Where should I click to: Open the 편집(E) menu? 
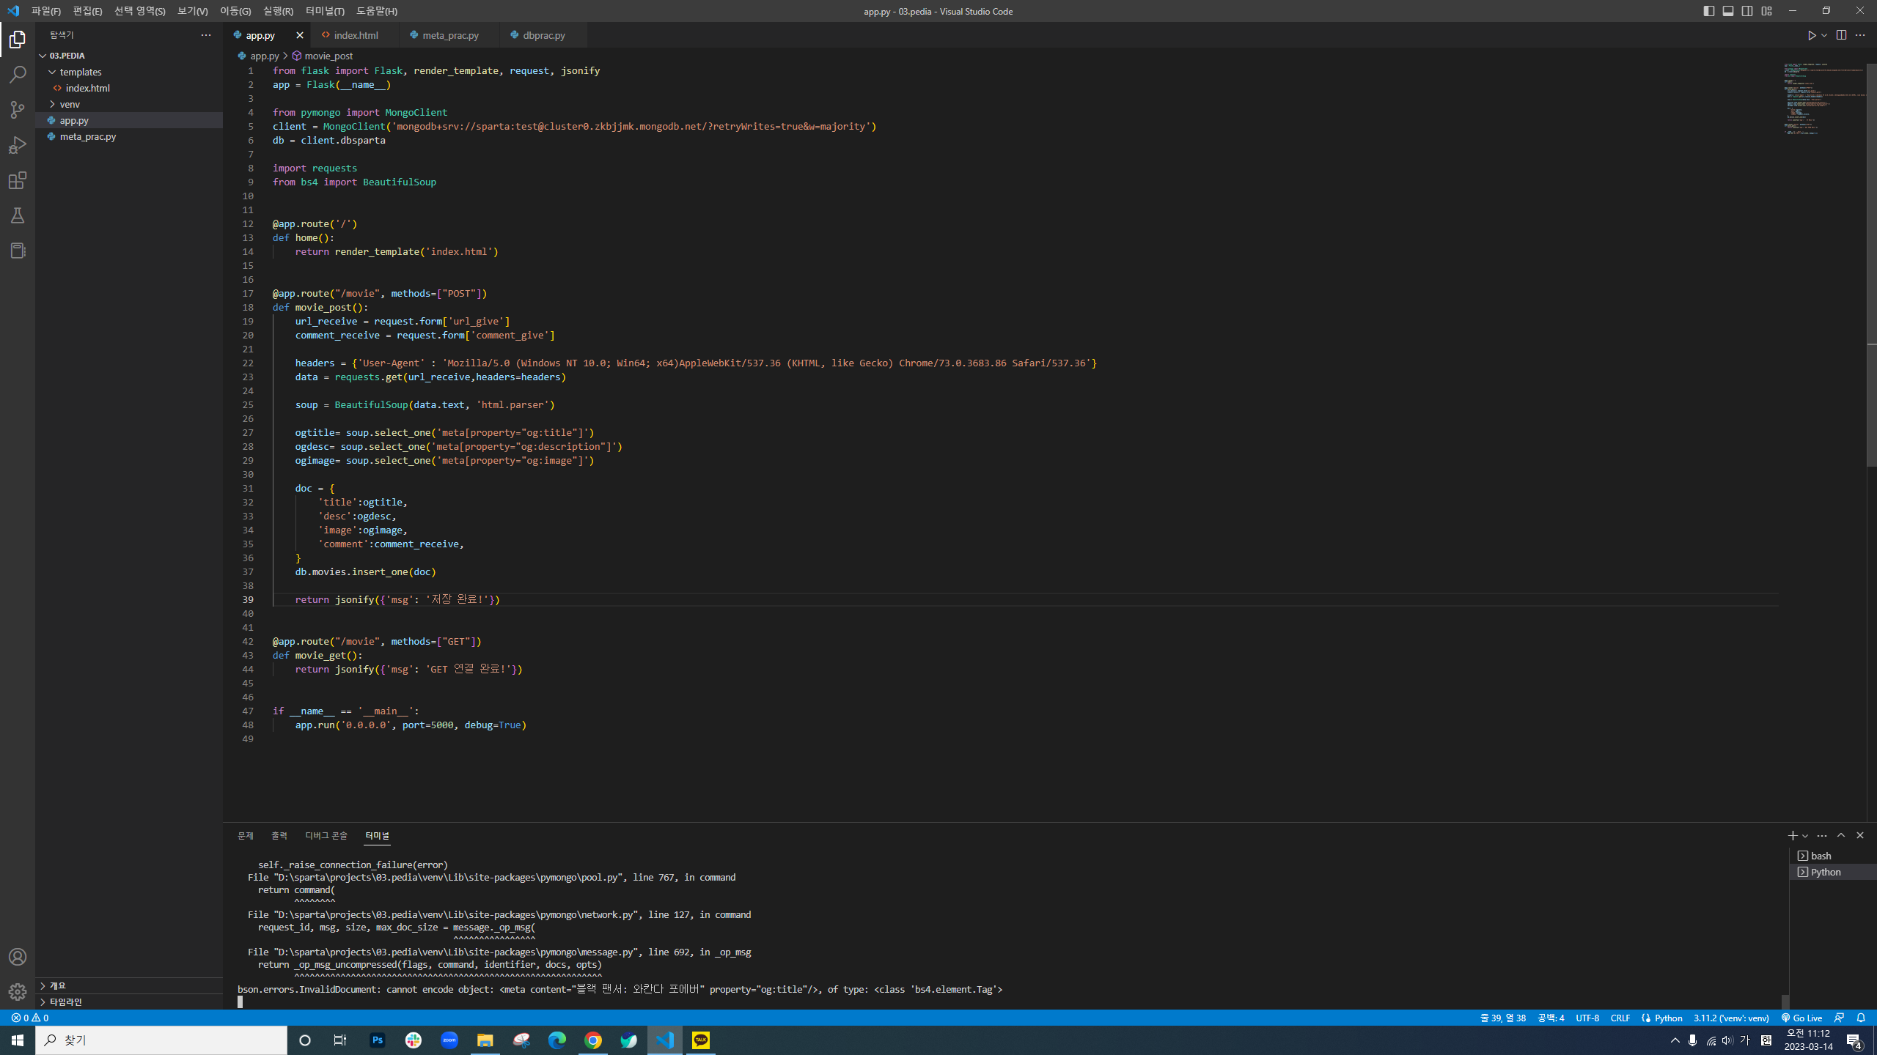coord(87,11)
